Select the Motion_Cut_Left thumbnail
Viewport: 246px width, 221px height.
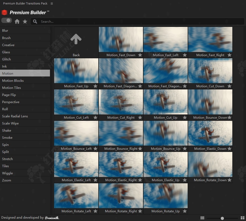[x=76, y=102]
